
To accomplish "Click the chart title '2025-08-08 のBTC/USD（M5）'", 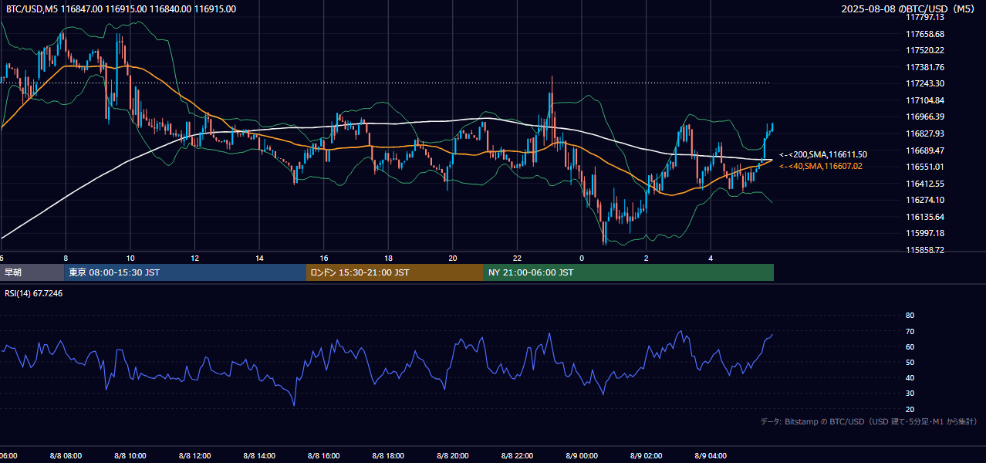I will [x=908, y=9].
